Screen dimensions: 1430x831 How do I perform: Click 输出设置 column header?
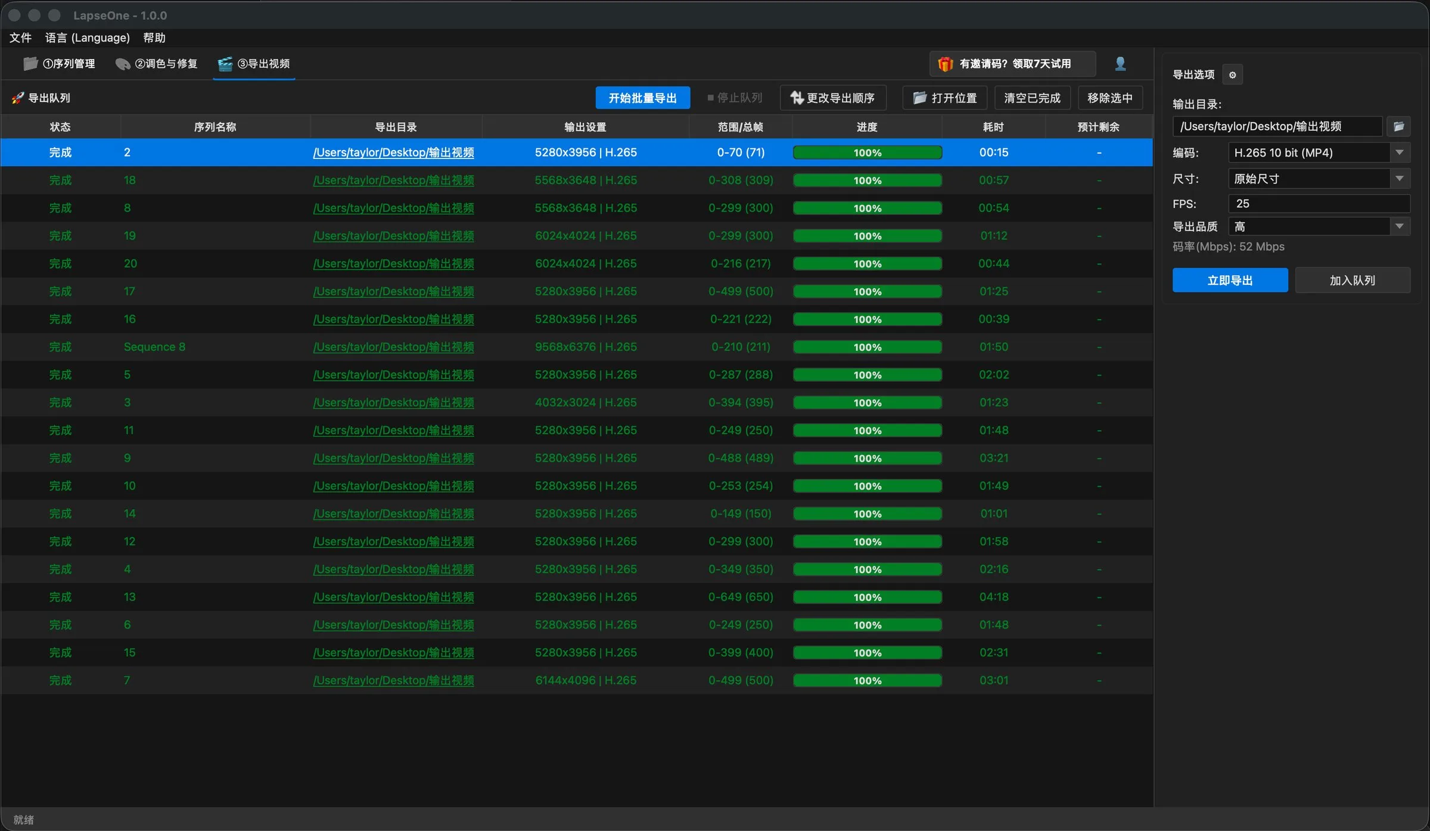click(x=586, y=127)
